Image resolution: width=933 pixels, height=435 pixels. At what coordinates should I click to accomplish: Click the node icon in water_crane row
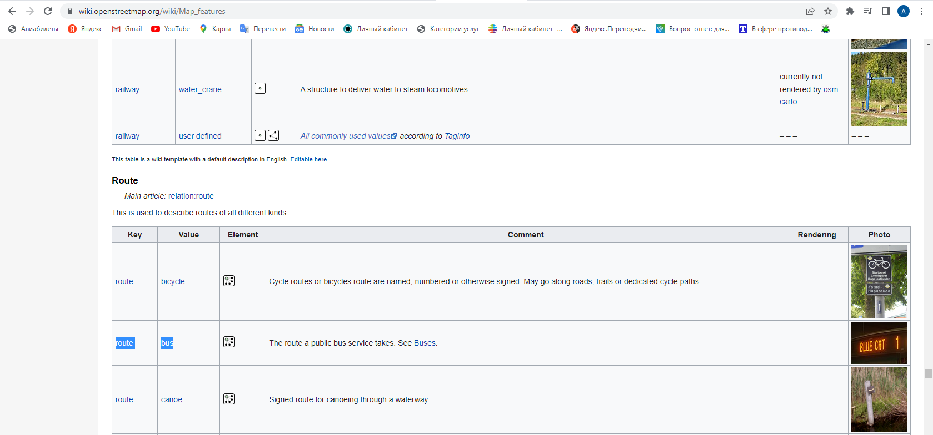pyautogui.click(x=260, y=89)
